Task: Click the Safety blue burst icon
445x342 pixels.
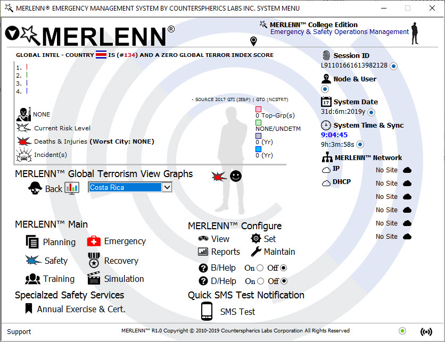Action: tap(33, 260)
